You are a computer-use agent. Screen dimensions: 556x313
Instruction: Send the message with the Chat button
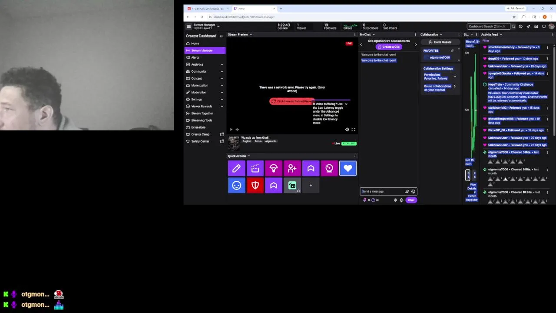pyautogui.click(x=411, y=200)
